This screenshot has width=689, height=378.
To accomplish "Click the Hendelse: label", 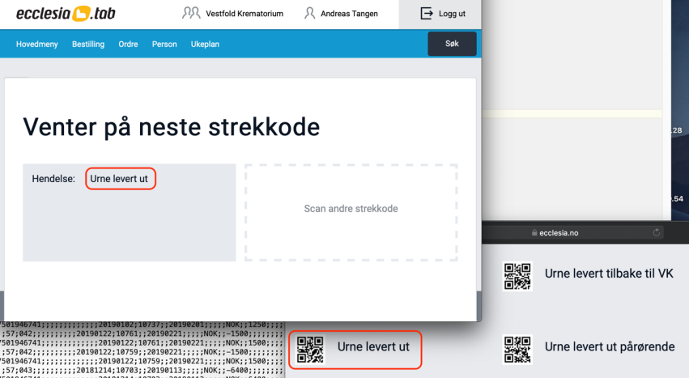I will 53,179.
